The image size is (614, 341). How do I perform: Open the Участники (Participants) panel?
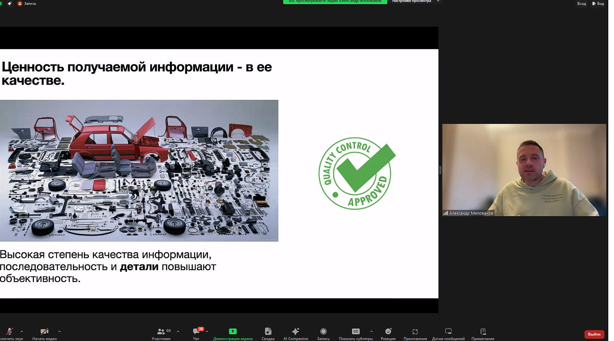pyautogui.click(x=162, y=332)
